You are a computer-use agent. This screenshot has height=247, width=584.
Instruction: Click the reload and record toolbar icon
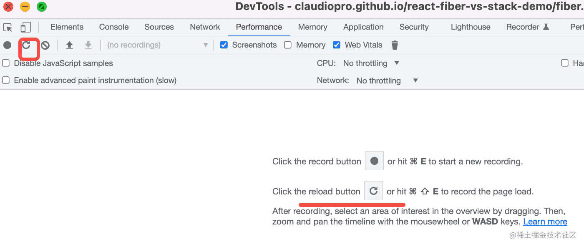(26, 45)
